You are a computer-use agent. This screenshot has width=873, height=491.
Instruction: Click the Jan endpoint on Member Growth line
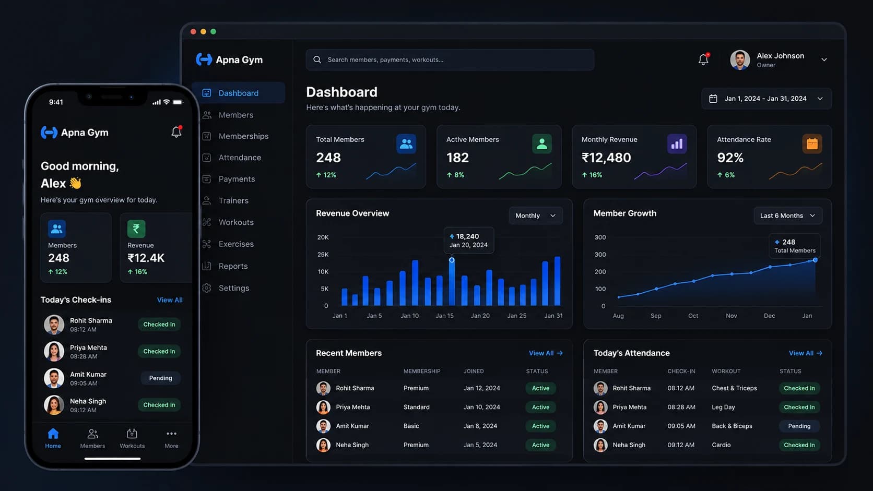tap(815, 260)
